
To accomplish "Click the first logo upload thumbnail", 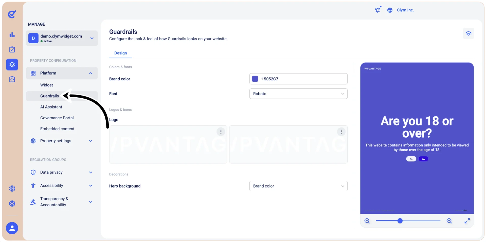I will 168,144.
